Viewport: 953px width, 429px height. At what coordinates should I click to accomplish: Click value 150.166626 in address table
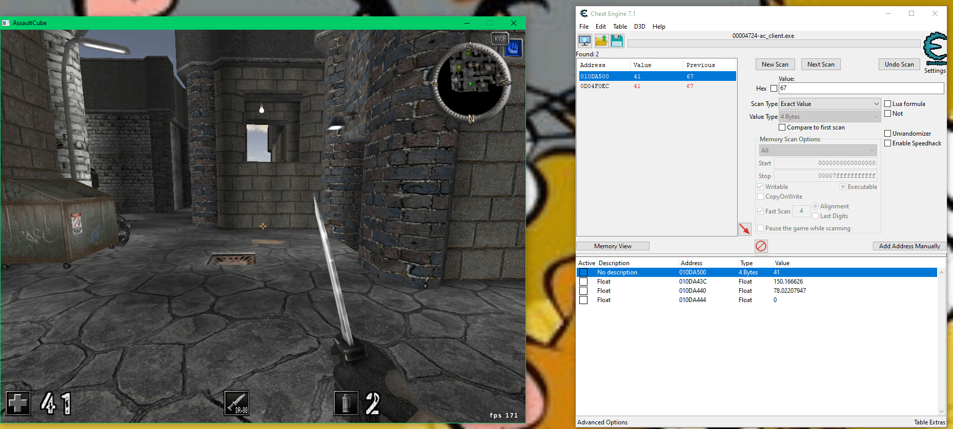788,282
